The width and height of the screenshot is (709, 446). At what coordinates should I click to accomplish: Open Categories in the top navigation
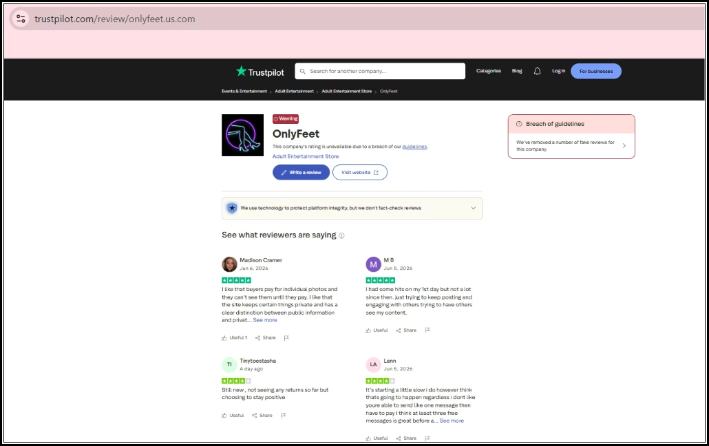(488, 71)
